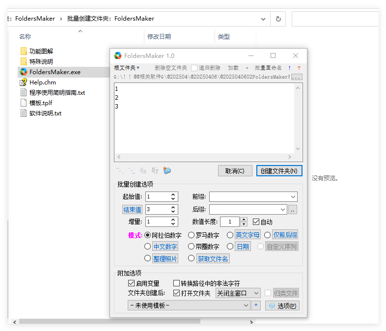Click the second greyed indent icon below list
This screenshot has height=331, width=386.
tap(132, 170)
